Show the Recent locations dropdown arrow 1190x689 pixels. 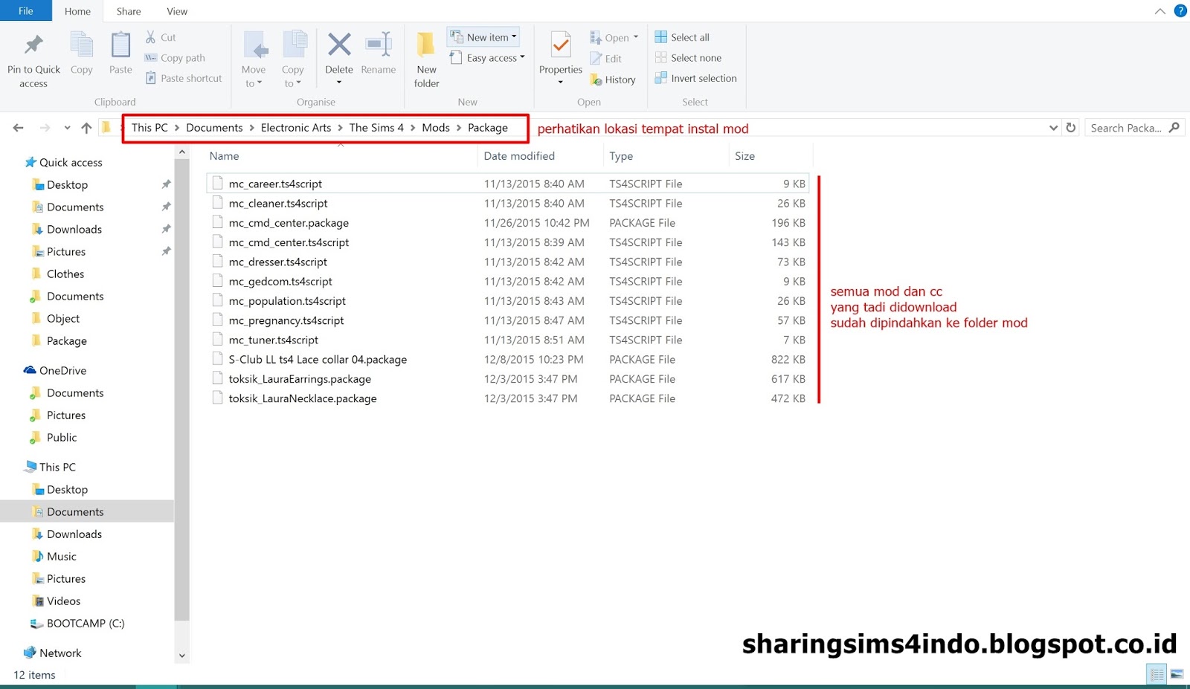click(67, 128)
